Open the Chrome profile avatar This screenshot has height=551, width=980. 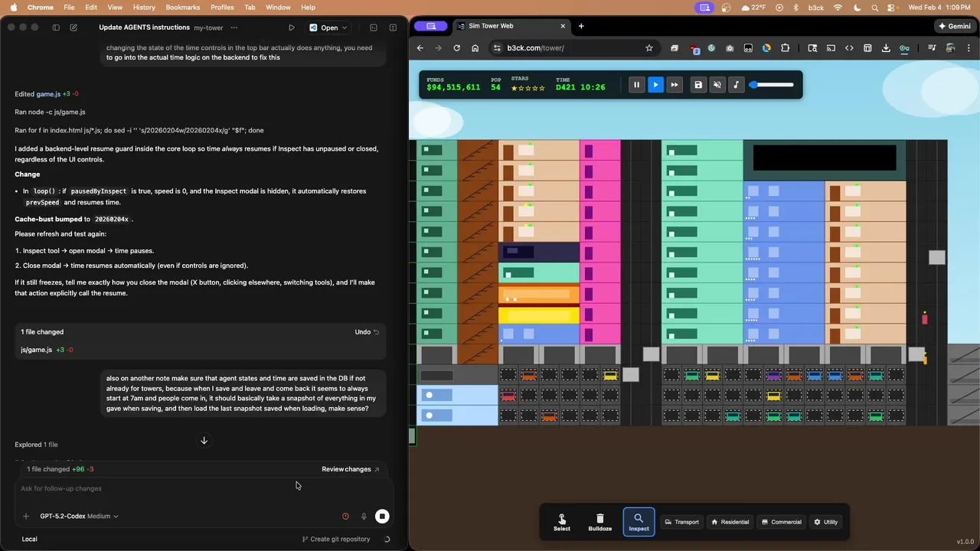[950, 48]
